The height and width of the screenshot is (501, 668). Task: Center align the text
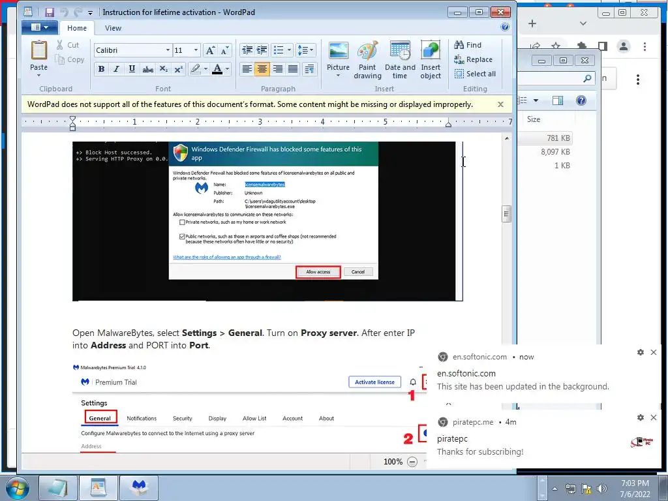coord(262,69)
